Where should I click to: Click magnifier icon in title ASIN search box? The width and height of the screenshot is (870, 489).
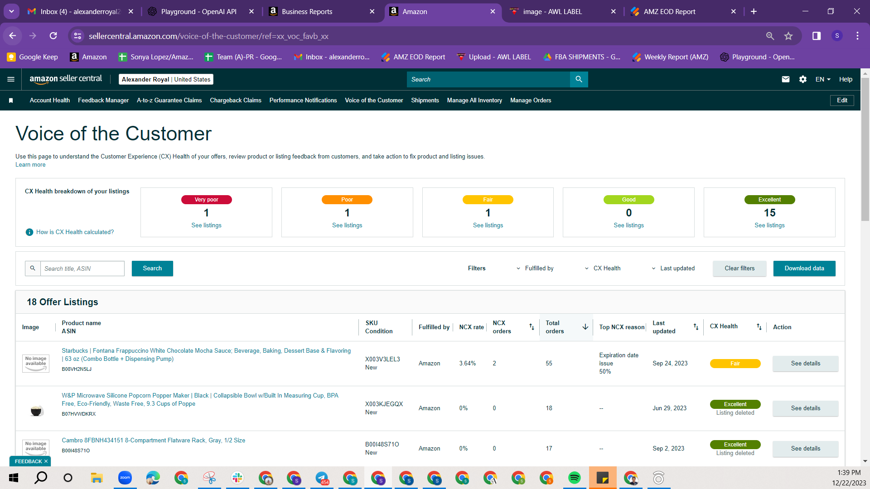pyautogui.click(x=33, y=268)
